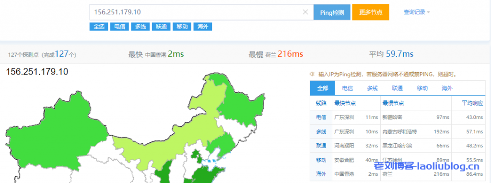Click 多线 in the 线路 column
This screenshot has height=183, width=491.
pos(321,132)
